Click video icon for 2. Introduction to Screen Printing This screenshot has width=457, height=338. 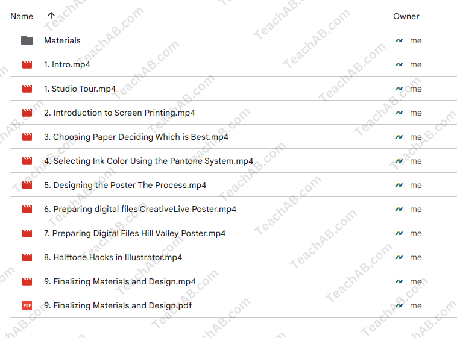tap(27, 113)
